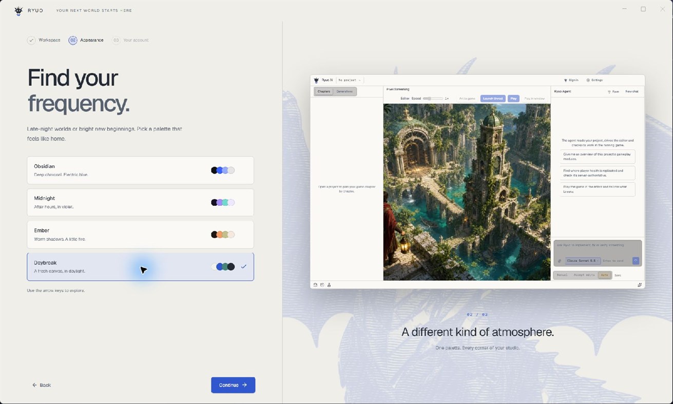Select the Midnight palette option
The width and height of the screenshot is (673, 404).
140,202
